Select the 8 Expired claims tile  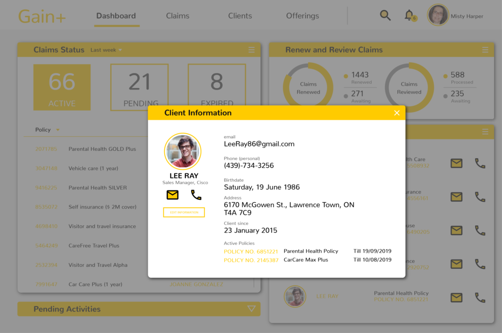217,85
